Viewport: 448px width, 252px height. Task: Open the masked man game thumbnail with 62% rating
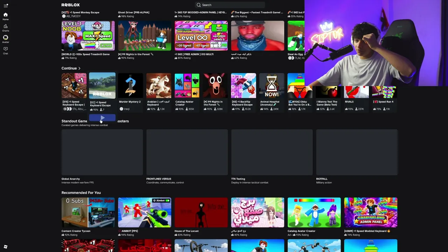[258, 36]
